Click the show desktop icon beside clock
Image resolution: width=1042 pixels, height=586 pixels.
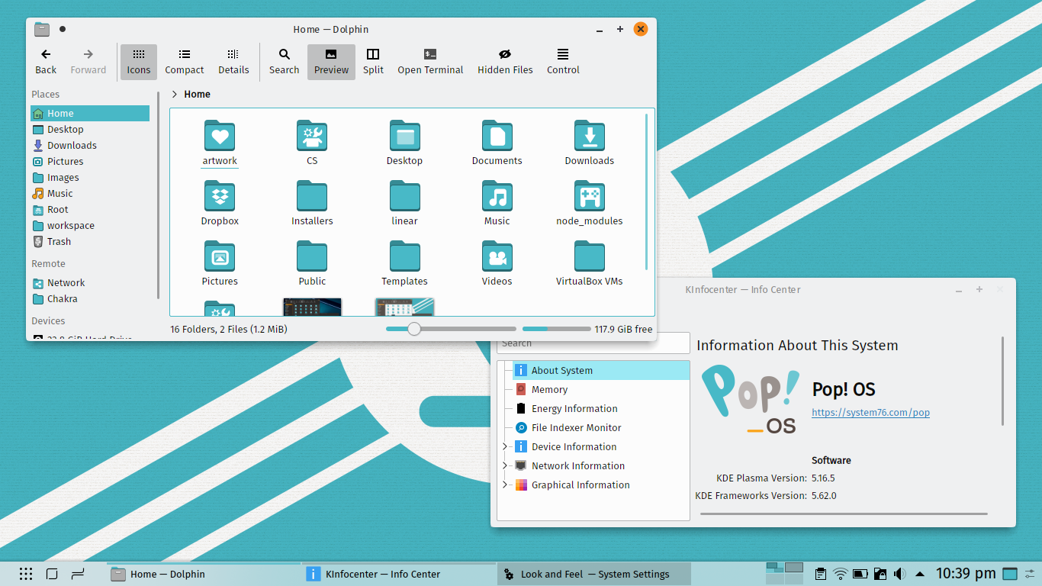pyautogui.click(x=1010, y=574)
